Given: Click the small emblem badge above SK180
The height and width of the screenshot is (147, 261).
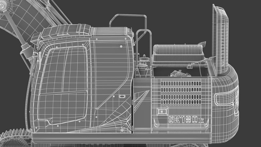Looking at the screenshot, I should click(x=162, y=111).
